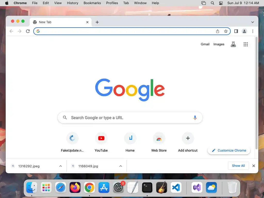Open the Edit menu

(46, 3)
